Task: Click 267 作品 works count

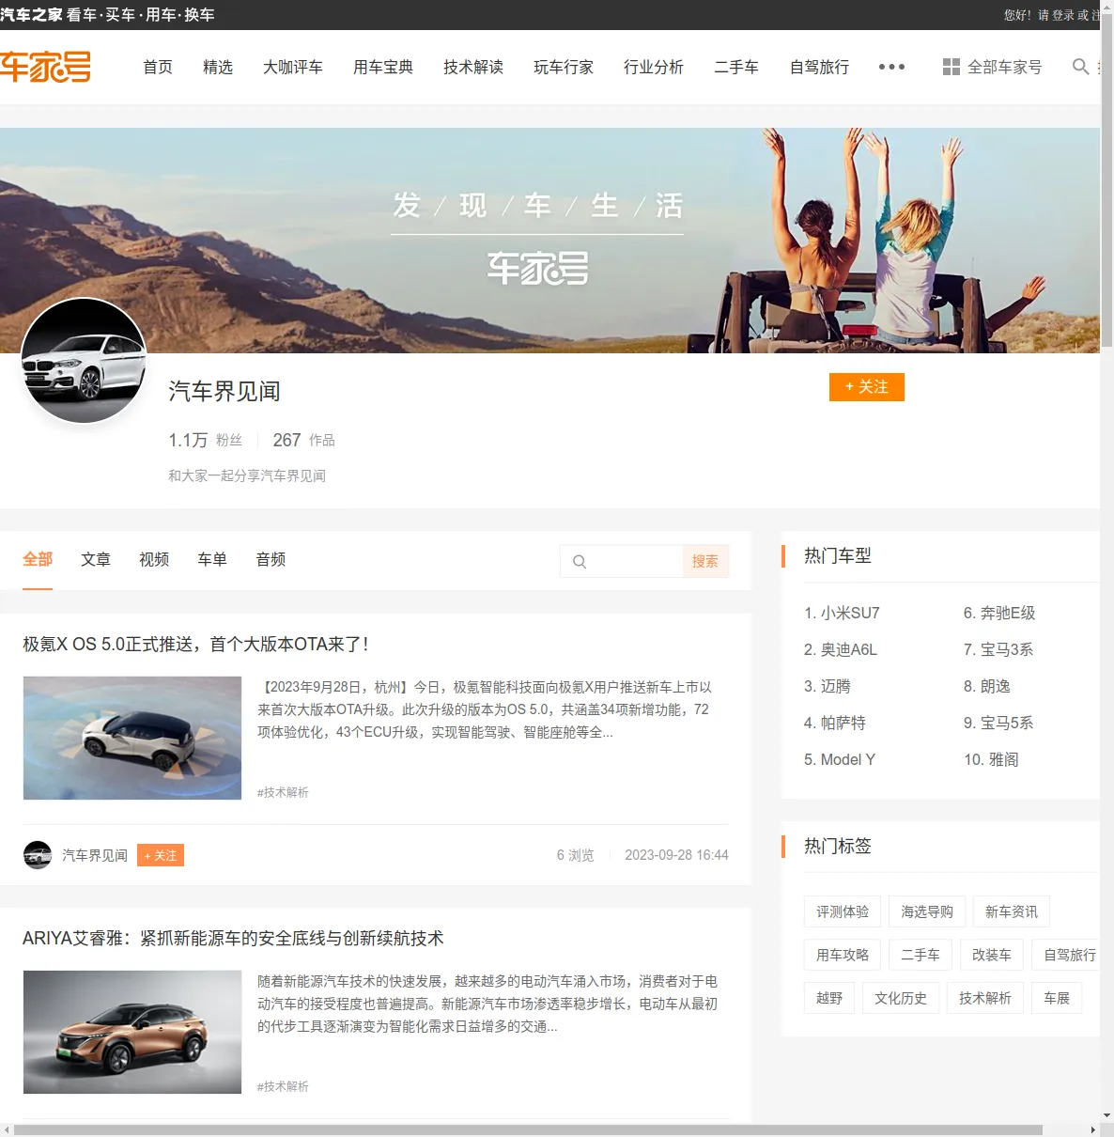Action: [303, 440]
